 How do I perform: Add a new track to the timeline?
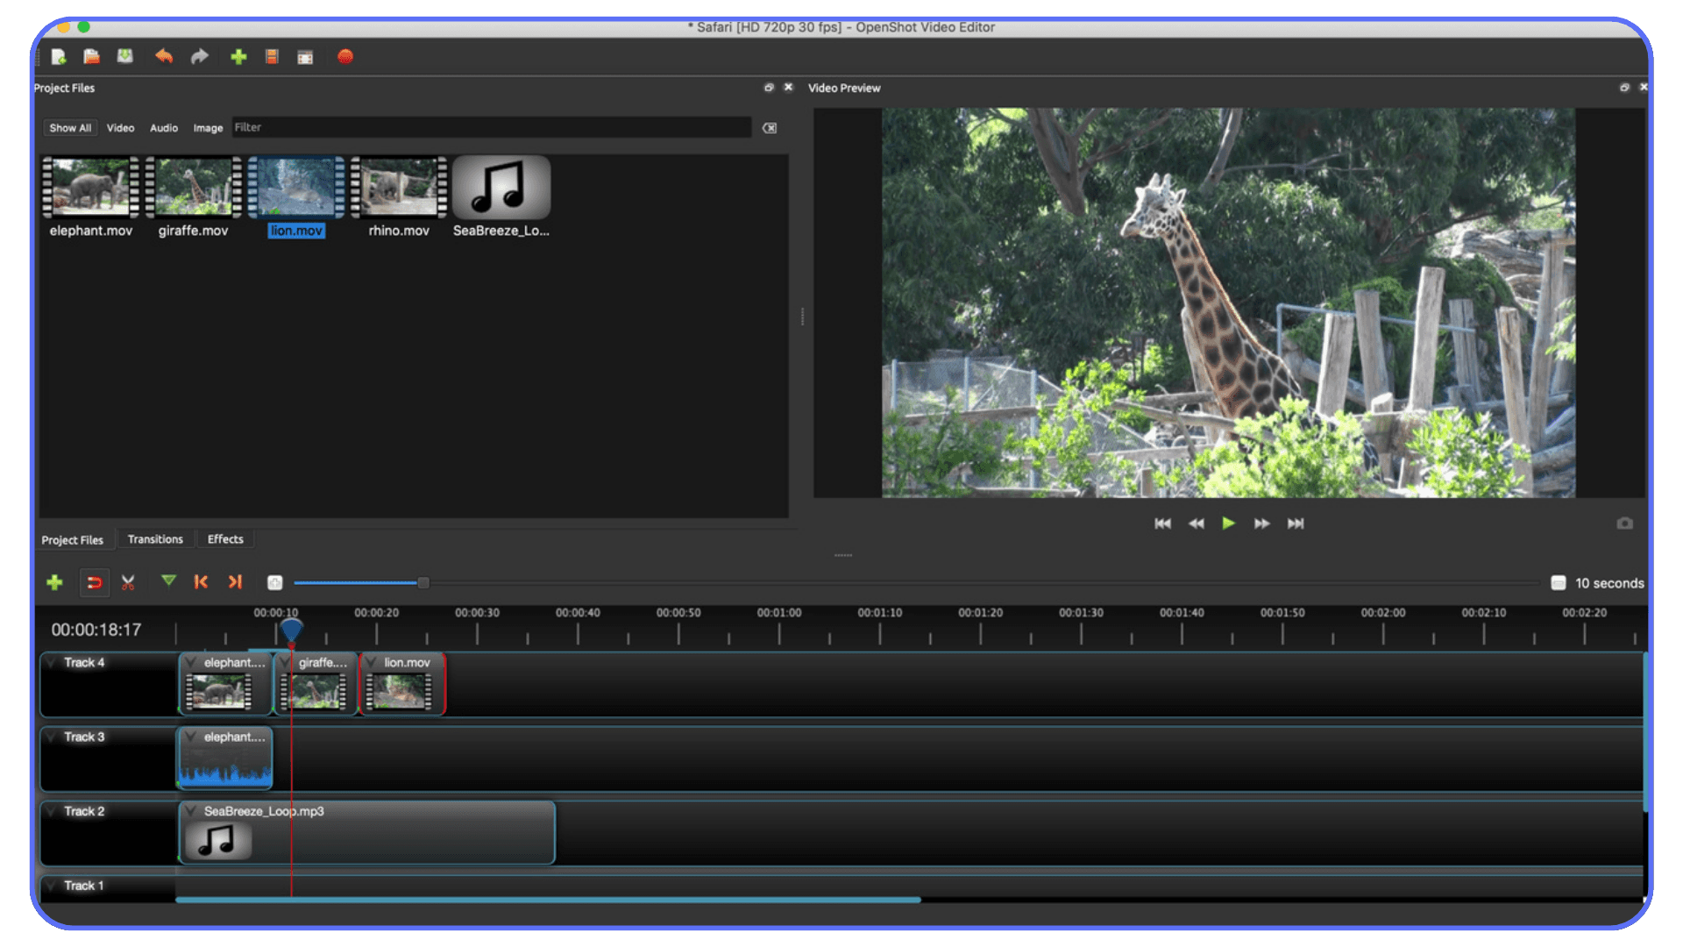[x=54, y=582]
